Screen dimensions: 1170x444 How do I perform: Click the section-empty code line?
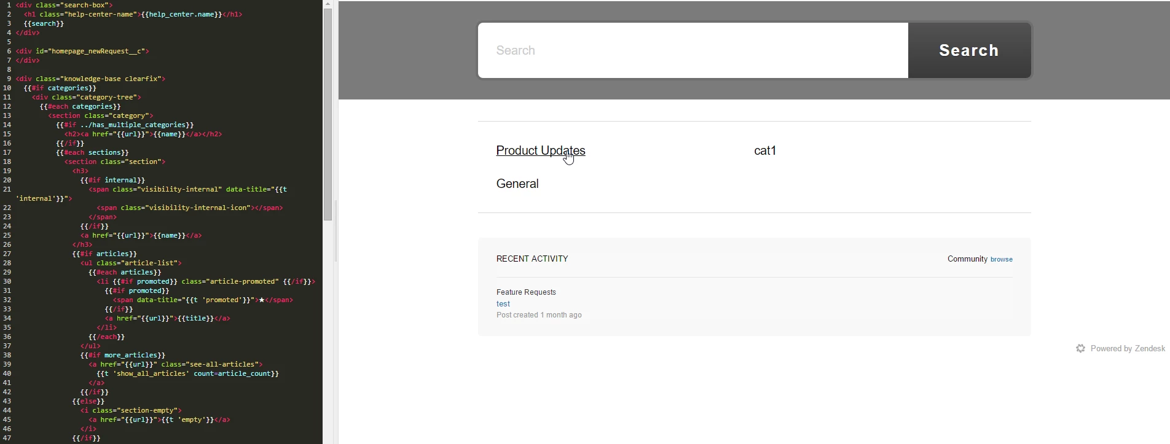click(131, 410)
